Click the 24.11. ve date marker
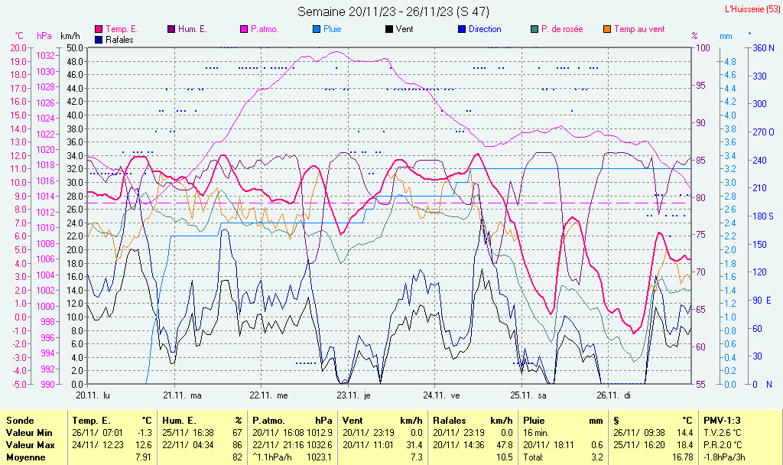783x465 pixels. 441,395
